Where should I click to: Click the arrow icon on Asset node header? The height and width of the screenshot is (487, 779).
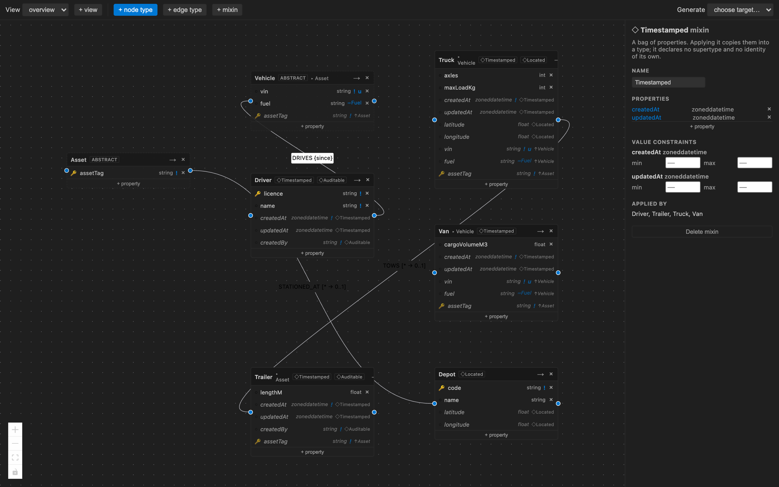click(173, 159)
